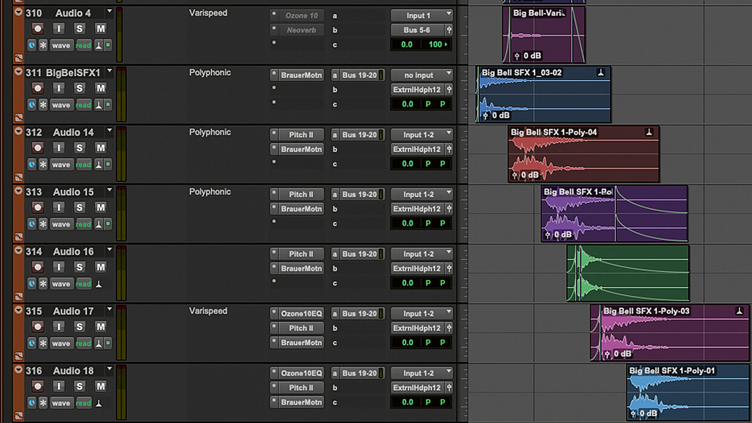Open the Ozone10EQ insert on Audio 17
Image resolution: width=752 pixels, height=423 pixels.
301,313
